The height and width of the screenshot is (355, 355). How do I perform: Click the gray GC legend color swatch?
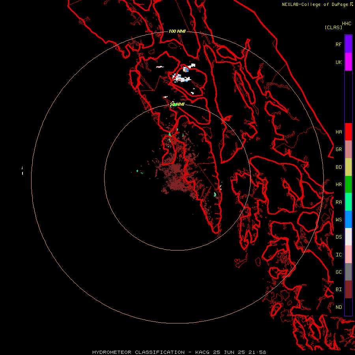click(348, 272)
